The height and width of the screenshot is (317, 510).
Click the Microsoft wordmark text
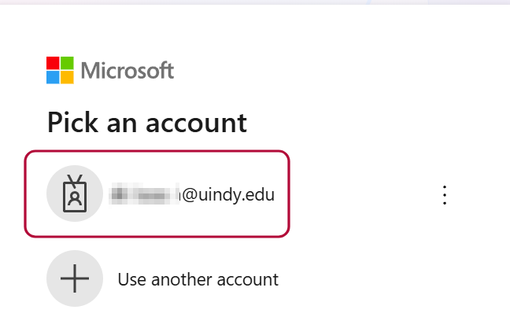[128, 70]
